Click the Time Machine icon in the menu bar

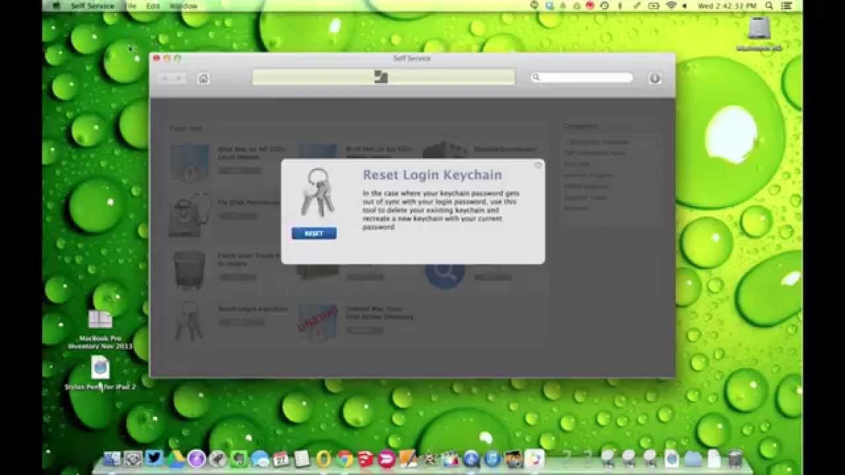(604, 6)
